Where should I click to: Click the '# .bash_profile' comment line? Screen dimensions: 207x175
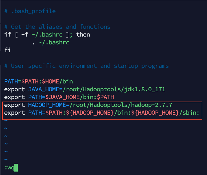point(30,11)
